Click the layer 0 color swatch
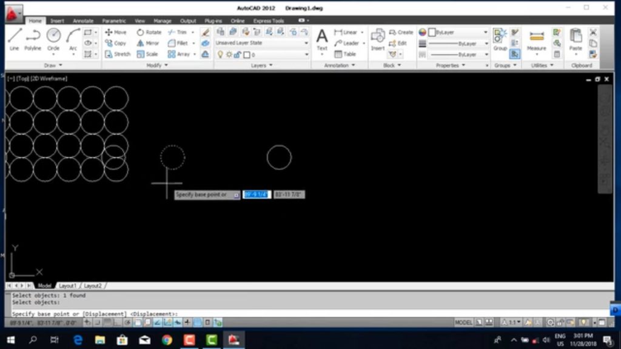This screenshot has height=349, width=621. click(247, 55)
